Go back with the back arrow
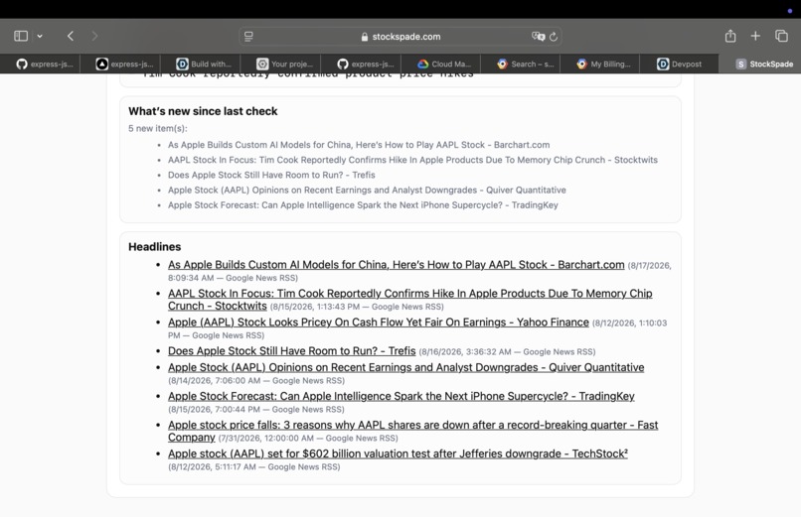 click(71, 36)
